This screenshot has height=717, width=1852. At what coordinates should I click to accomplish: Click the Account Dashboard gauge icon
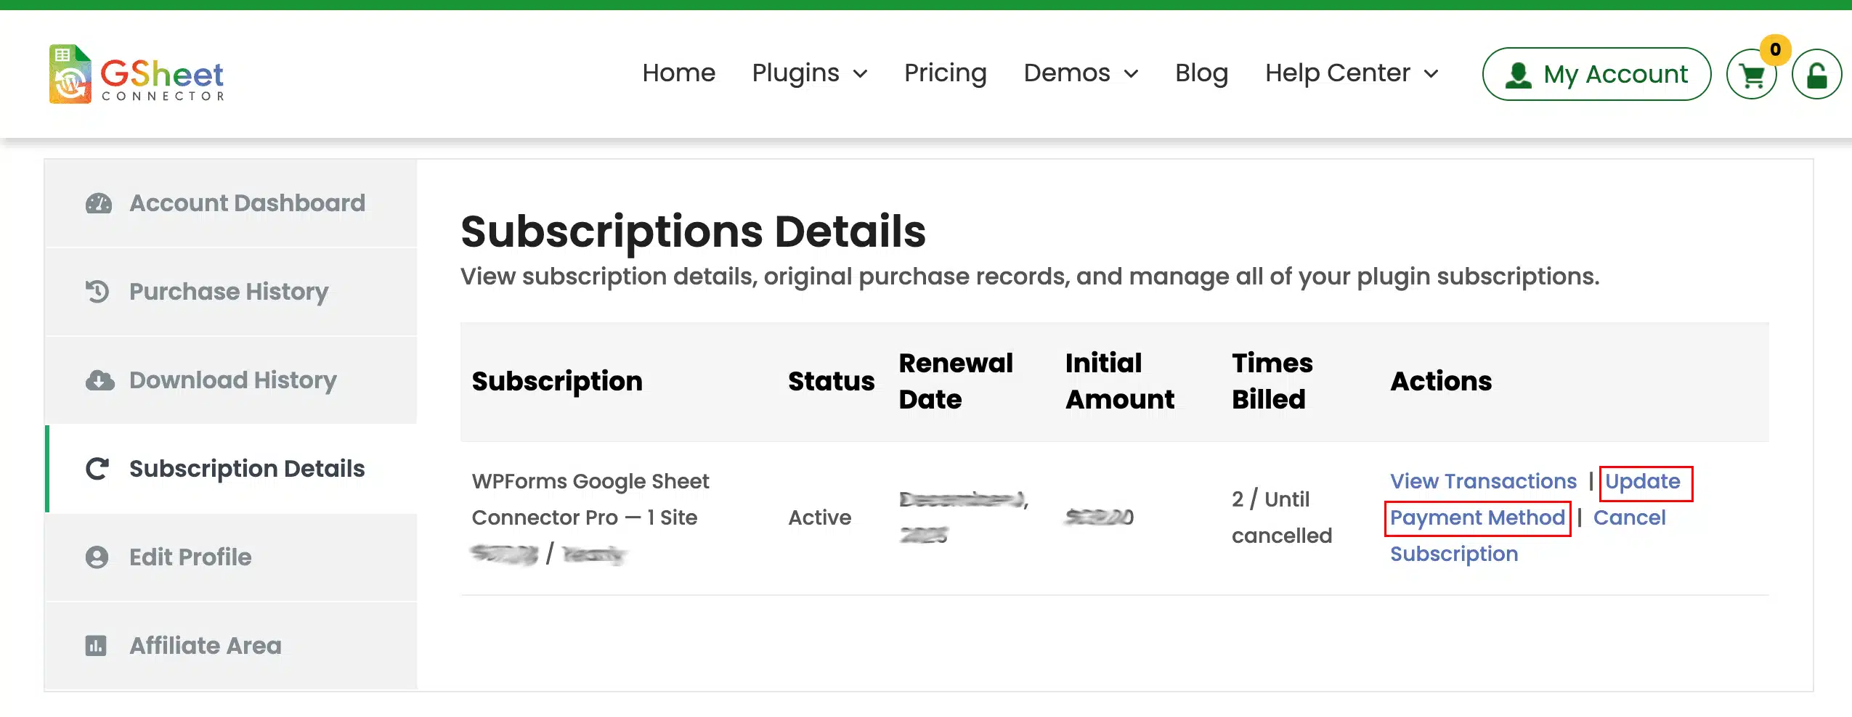pos(99,204)
